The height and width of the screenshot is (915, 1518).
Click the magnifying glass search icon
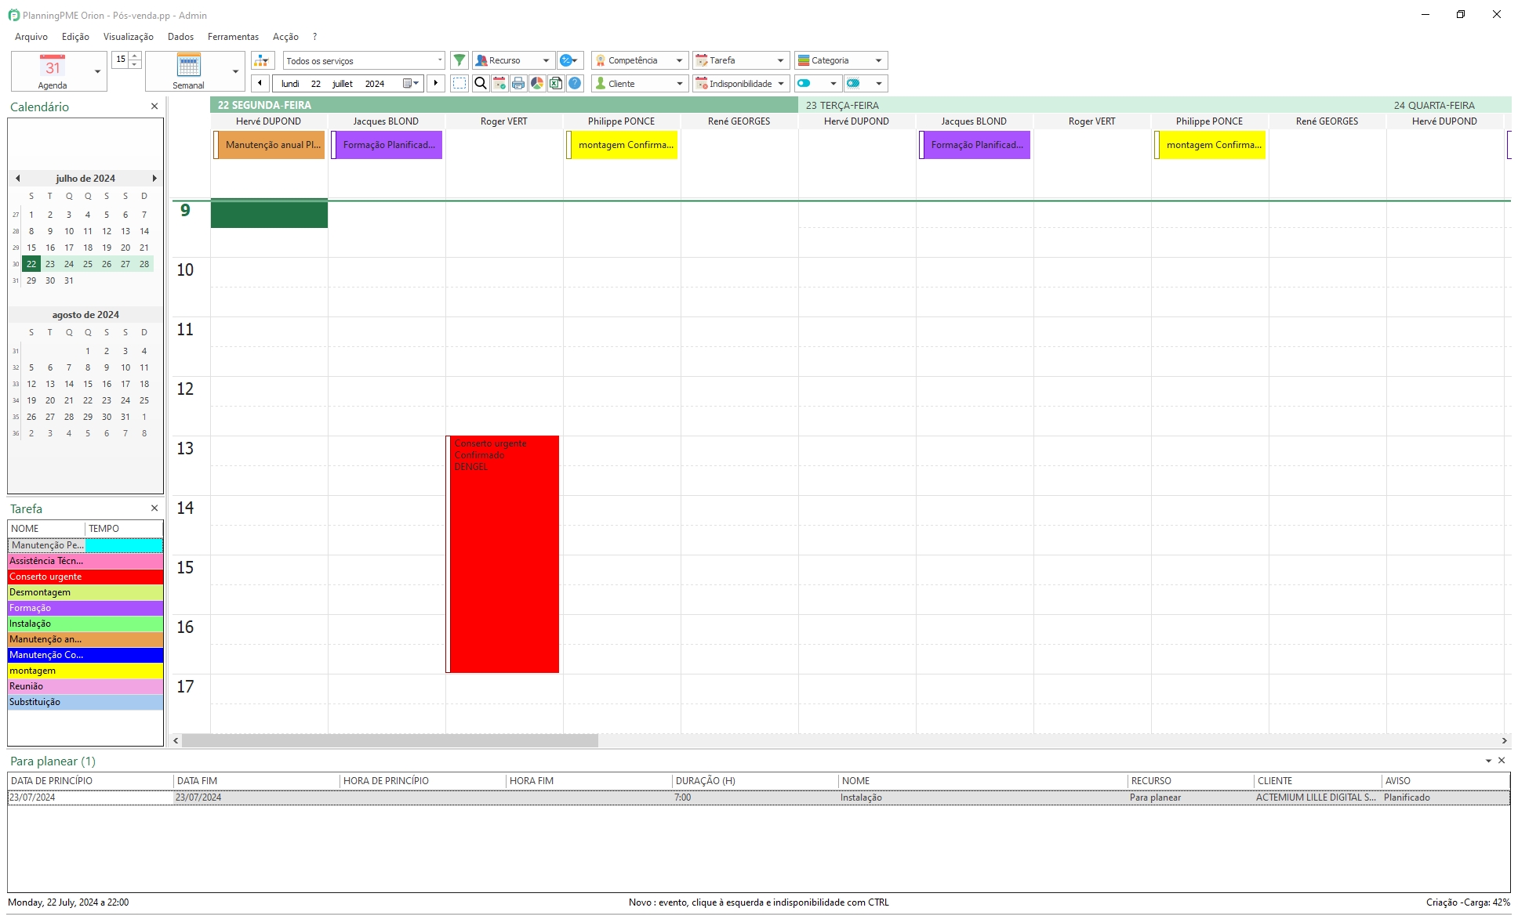[x=480, y=83]
